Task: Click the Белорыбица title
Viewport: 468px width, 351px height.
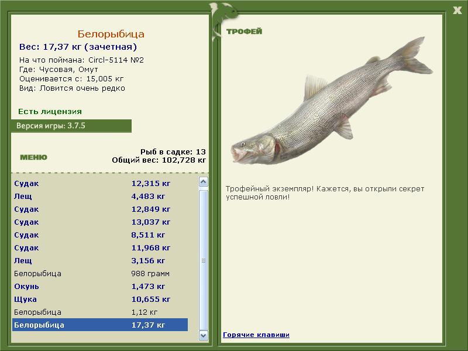Action: pyautogui.click(x=111, y=34)
